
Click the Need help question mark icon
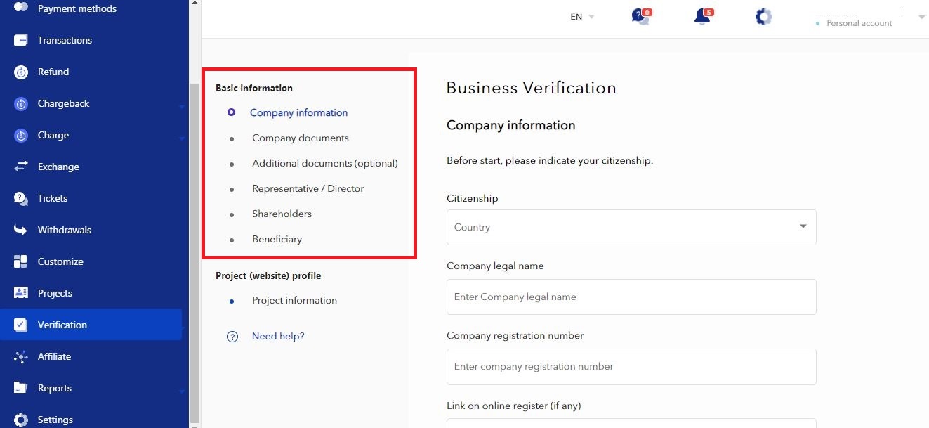[232, 337]
